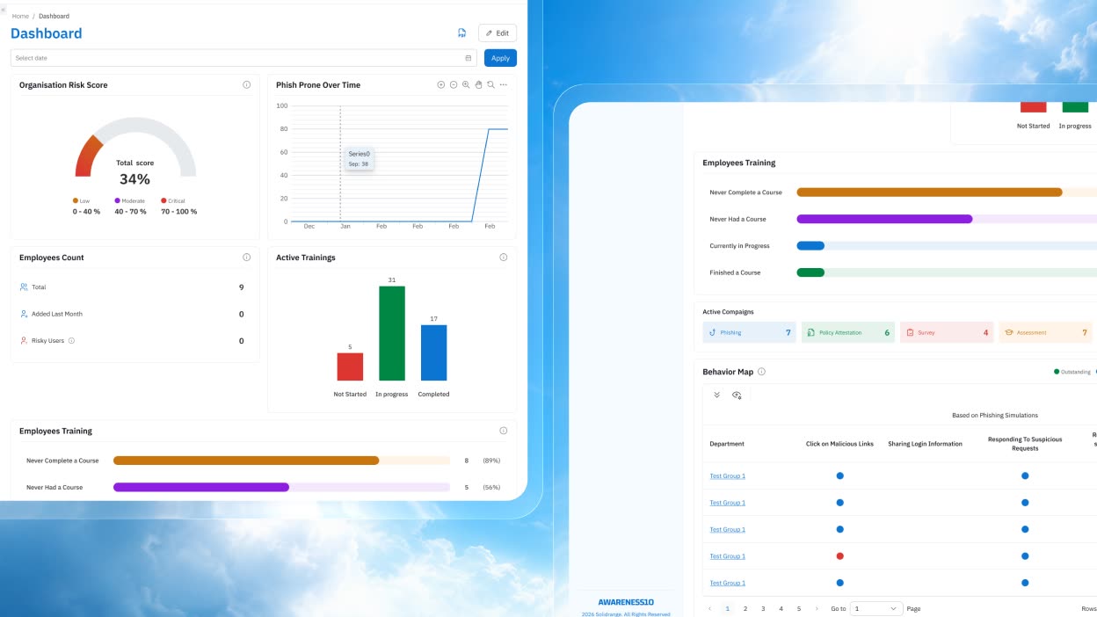Click the Click on Malicious Links header
Viewport: 1097px width, 617px height.
[839, 444]
